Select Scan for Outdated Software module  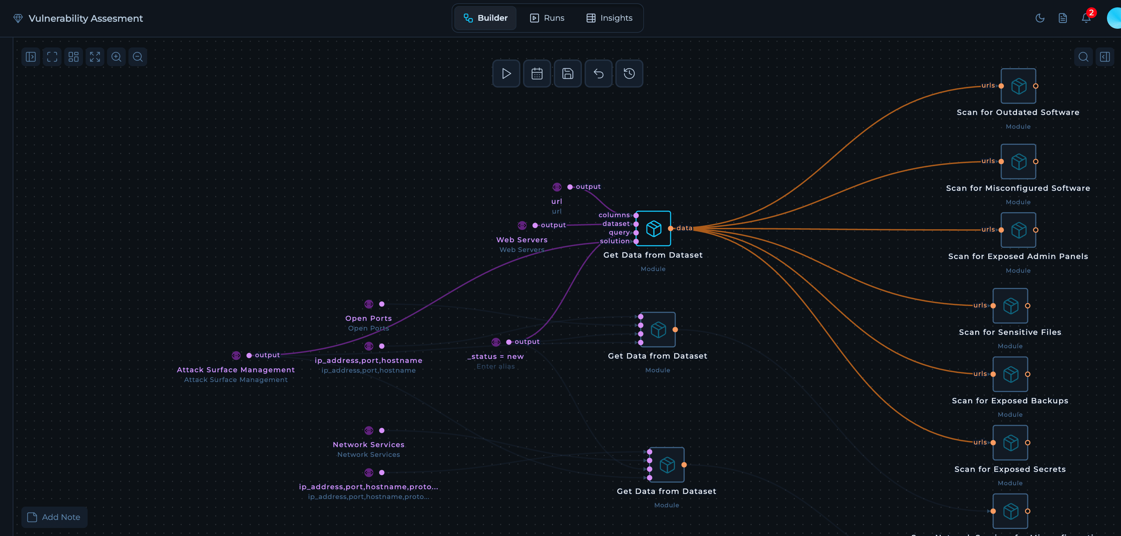pyautogui.click(x=1018, y=86)
